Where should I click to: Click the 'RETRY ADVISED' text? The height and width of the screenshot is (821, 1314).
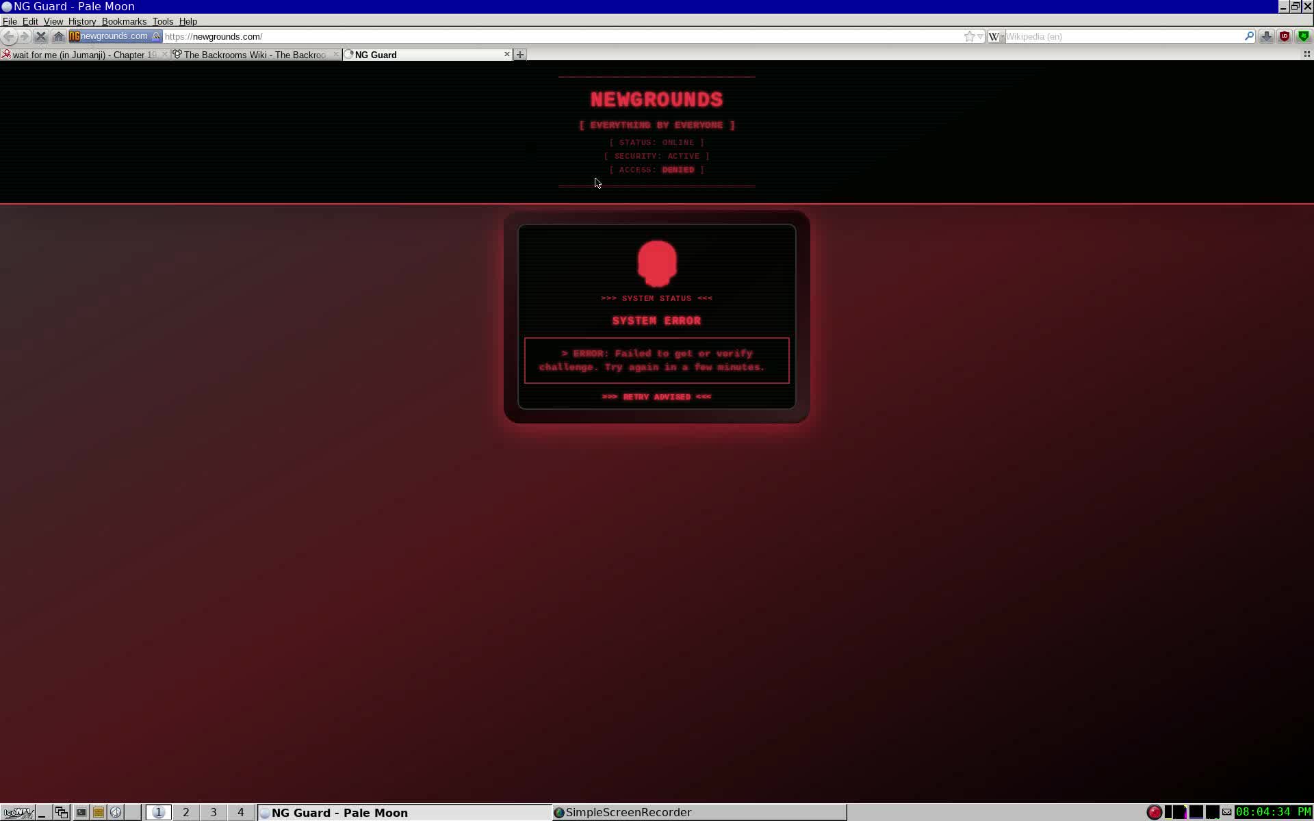click(x=657, y=397)
